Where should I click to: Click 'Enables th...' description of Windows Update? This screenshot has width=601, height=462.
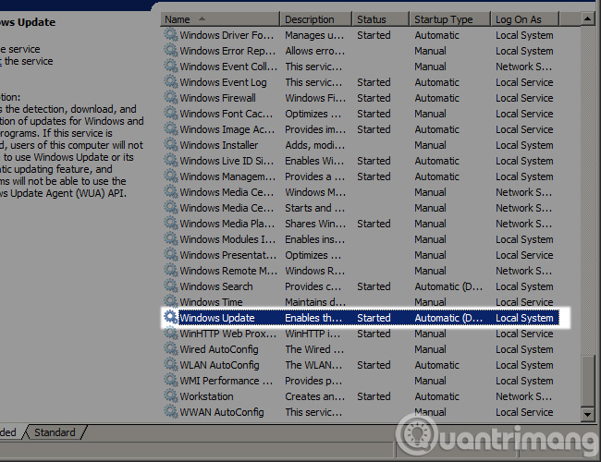313,318
